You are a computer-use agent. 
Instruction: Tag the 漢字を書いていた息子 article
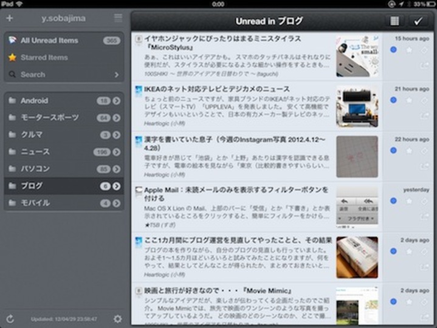[424, 151]
